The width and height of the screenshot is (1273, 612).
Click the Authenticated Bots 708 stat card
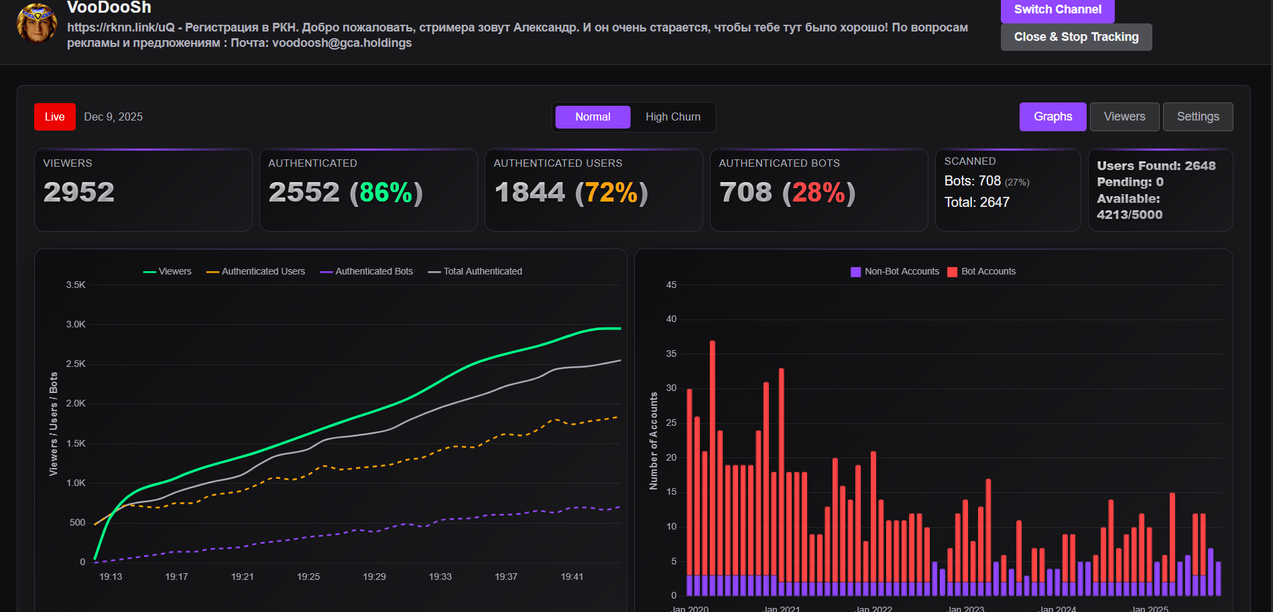click(819, 190)
